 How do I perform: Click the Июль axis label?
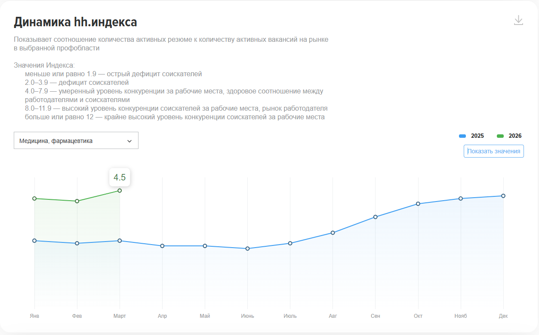[290, 316]
